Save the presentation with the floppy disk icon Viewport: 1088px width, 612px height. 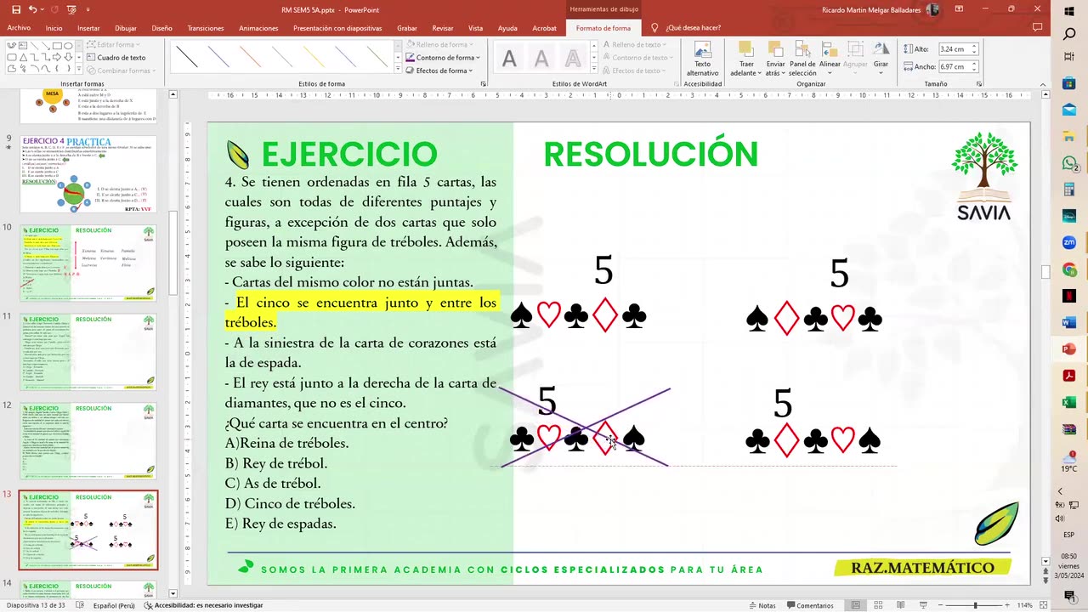[x=16, y=9]
